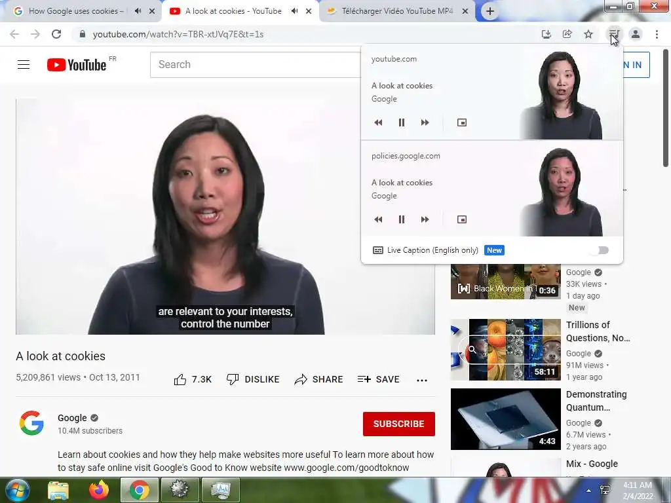The height and width of the screenshot is (503, 671).
Task: Click the media control toolbar icon
Action: click(x=614, y=34)
